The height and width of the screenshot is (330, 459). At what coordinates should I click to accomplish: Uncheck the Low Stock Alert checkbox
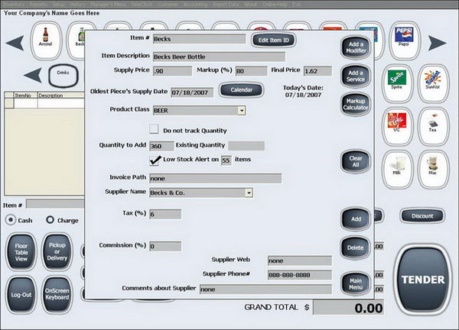pos(154,160)
